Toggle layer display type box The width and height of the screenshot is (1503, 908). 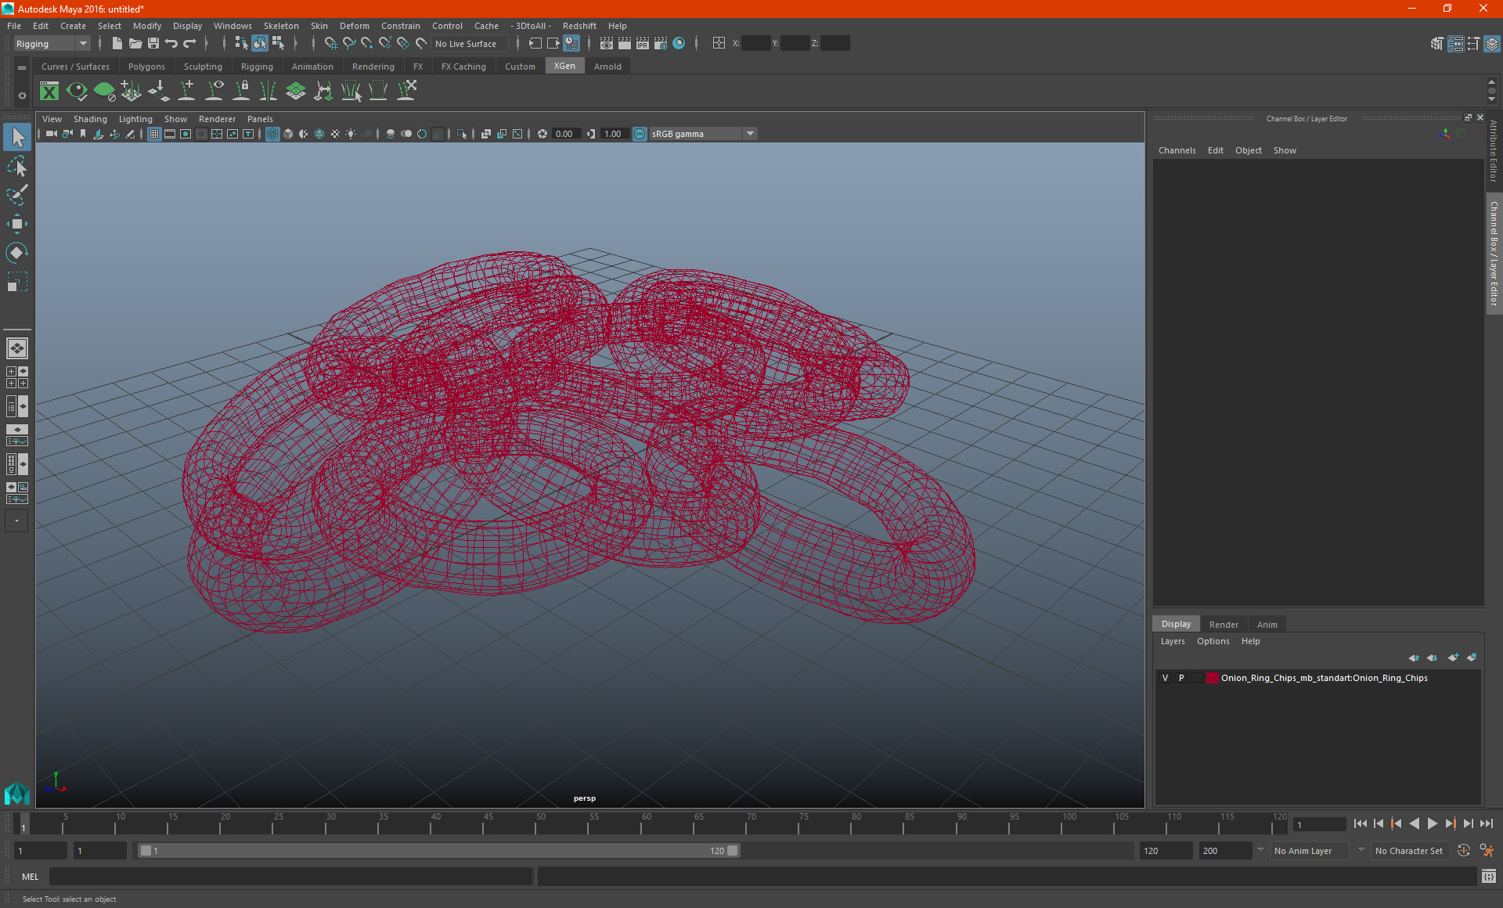(x=1197, y=678)
